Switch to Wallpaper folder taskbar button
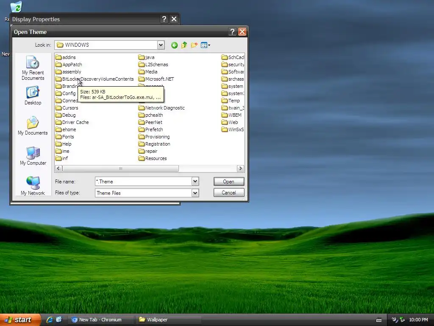The height and width of the screenshot is (326, 434). pyautogui.click(x=168, y=320)
